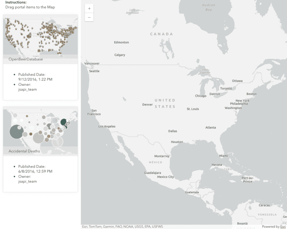Click the OpenBeerDatabase published date entry
287x229 pixels.
tap(35, 77)
